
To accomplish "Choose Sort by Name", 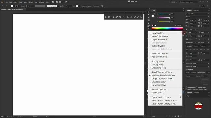I will pyautogui.click(x=165, y=61).
